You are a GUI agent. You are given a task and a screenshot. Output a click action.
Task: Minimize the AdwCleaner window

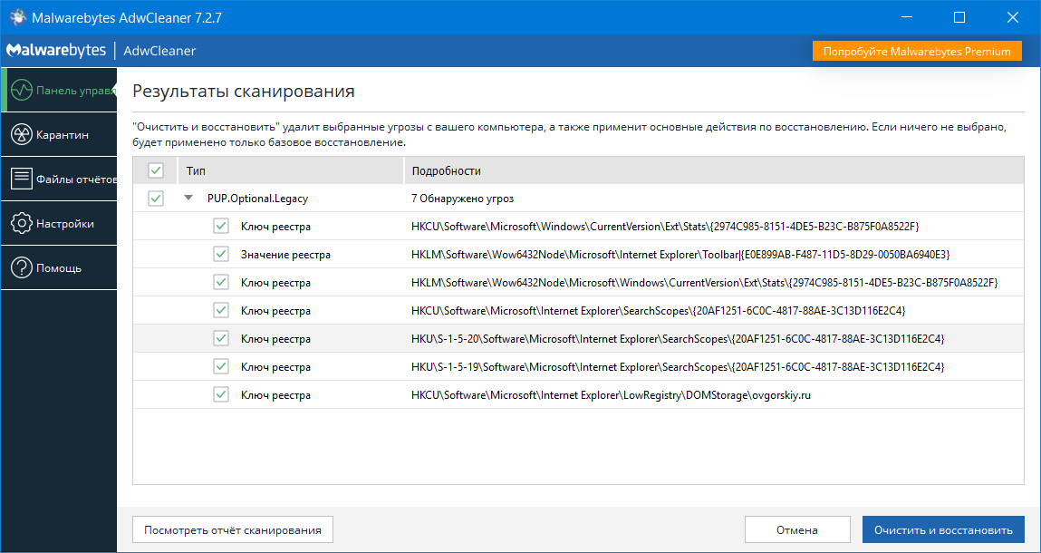[x=906, y=17]
